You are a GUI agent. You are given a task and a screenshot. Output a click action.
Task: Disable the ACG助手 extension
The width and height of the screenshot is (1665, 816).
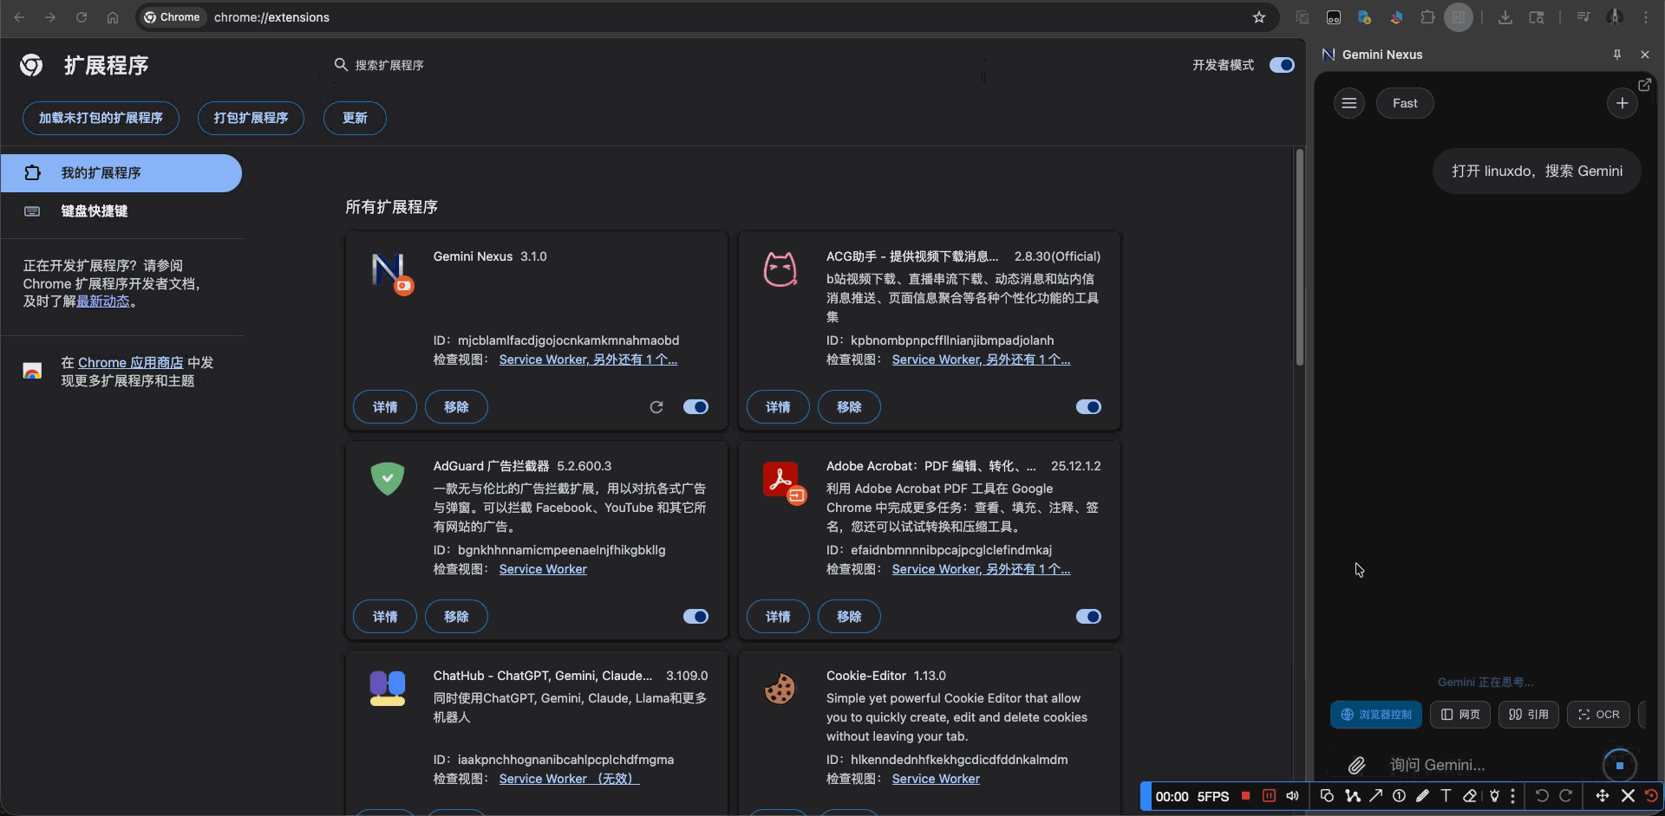1088,407
